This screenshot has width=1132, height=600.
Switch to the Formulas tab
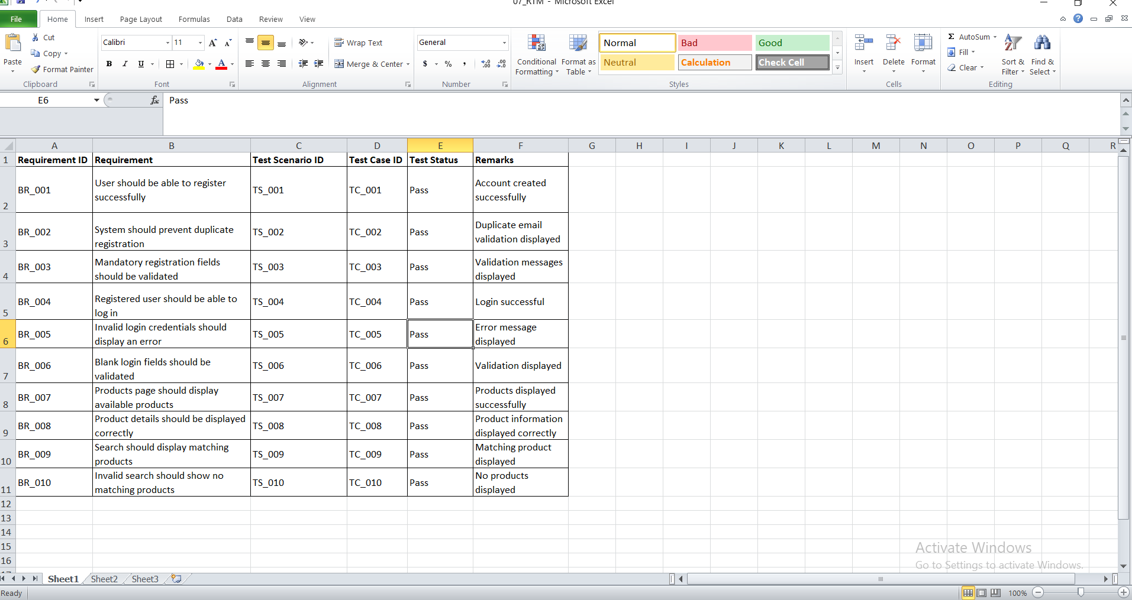194,19
